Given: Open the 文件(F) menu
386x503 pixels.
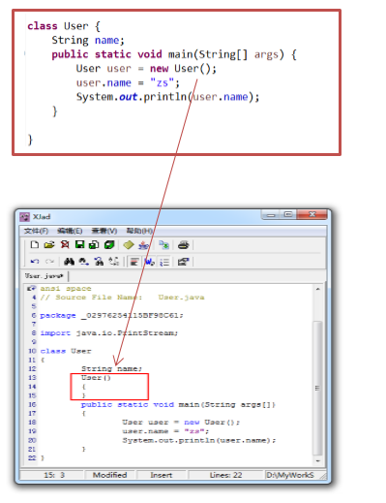Looking at the screenshot, I should pyautogui.click(x=36, y=231).
